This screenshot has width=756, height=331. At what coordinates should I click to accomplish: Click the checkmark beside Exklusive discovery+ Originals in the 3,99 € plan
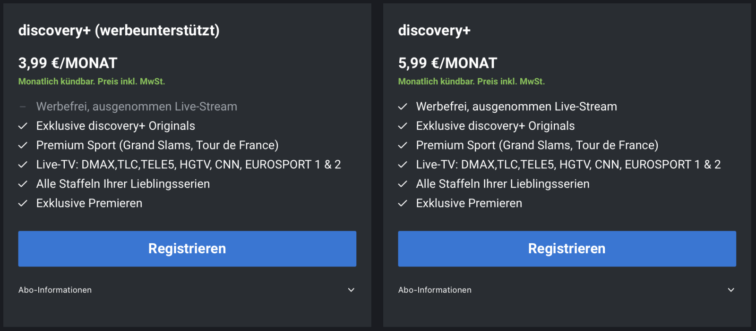point(23,126)
